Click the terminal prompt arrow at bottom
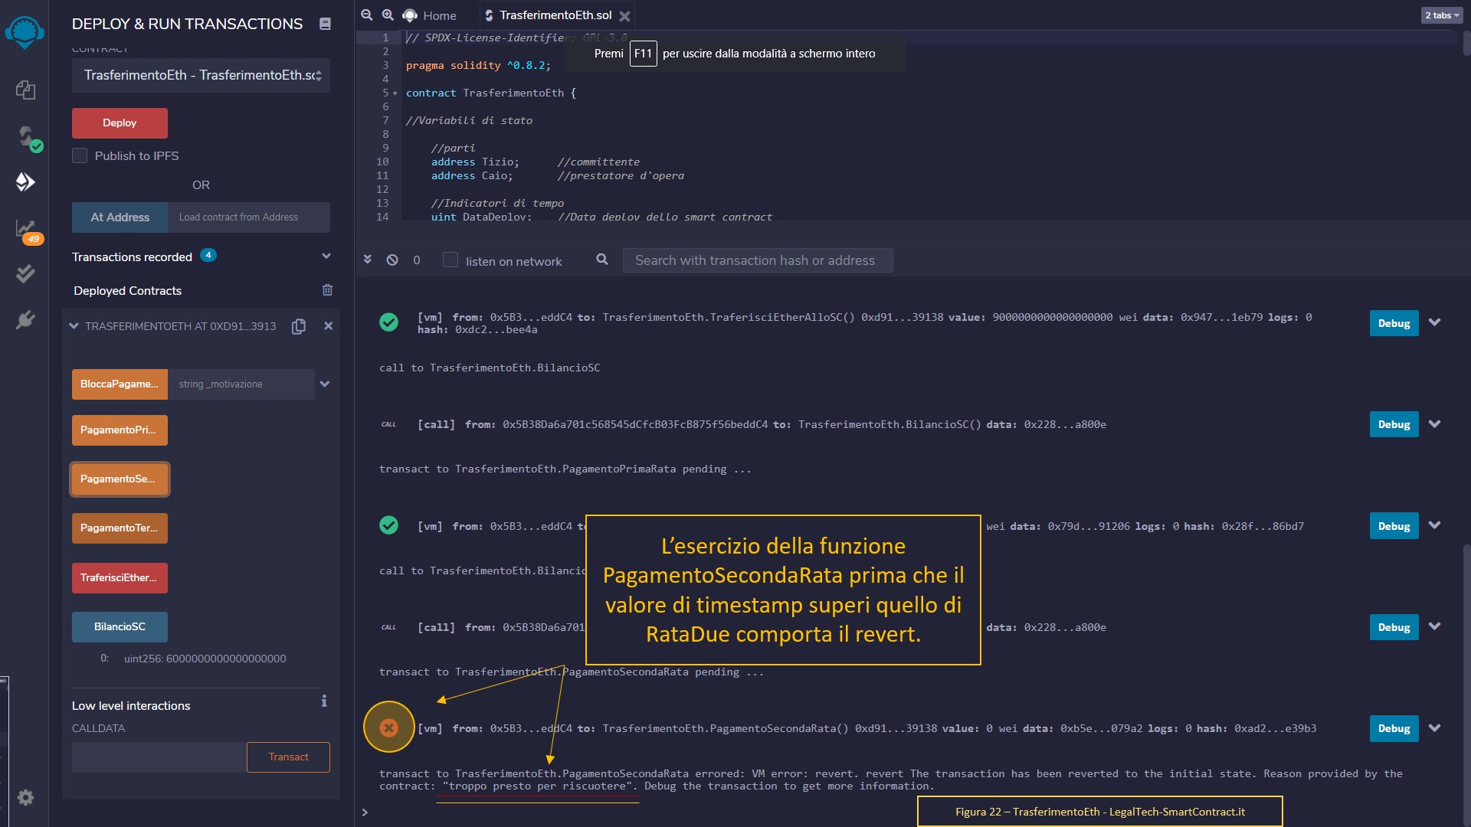Screen dimensions: 1471x827 point(365,812)
